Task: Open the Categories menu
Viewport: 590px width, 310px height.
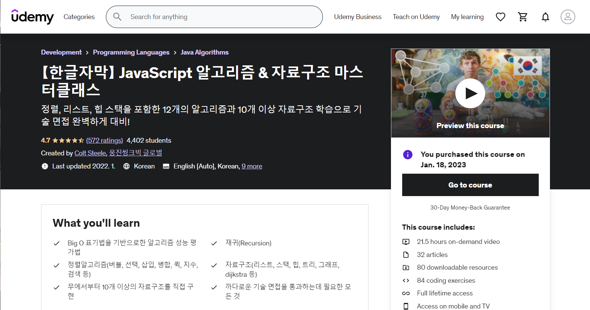Action: click(x=79, y=17)
